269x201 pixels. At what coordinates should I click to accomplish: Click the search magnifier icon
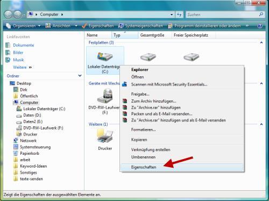tap(261, 15)
